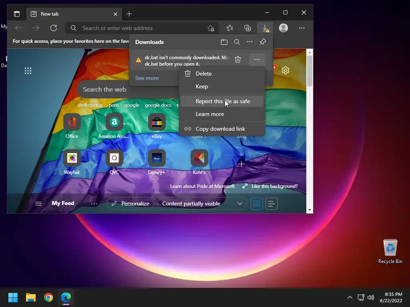Open the My Feed hamburger menu

38,203
